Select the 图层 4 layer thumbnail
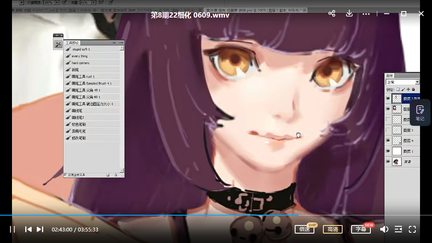The image size is (432, 243). 397,140
